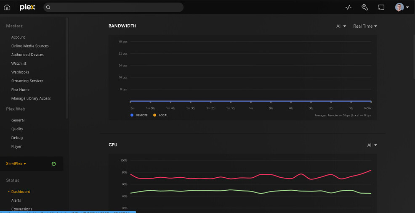Open Authorised Devices page
The width and height of the screenshot is (415, 213).
[27, 55]
